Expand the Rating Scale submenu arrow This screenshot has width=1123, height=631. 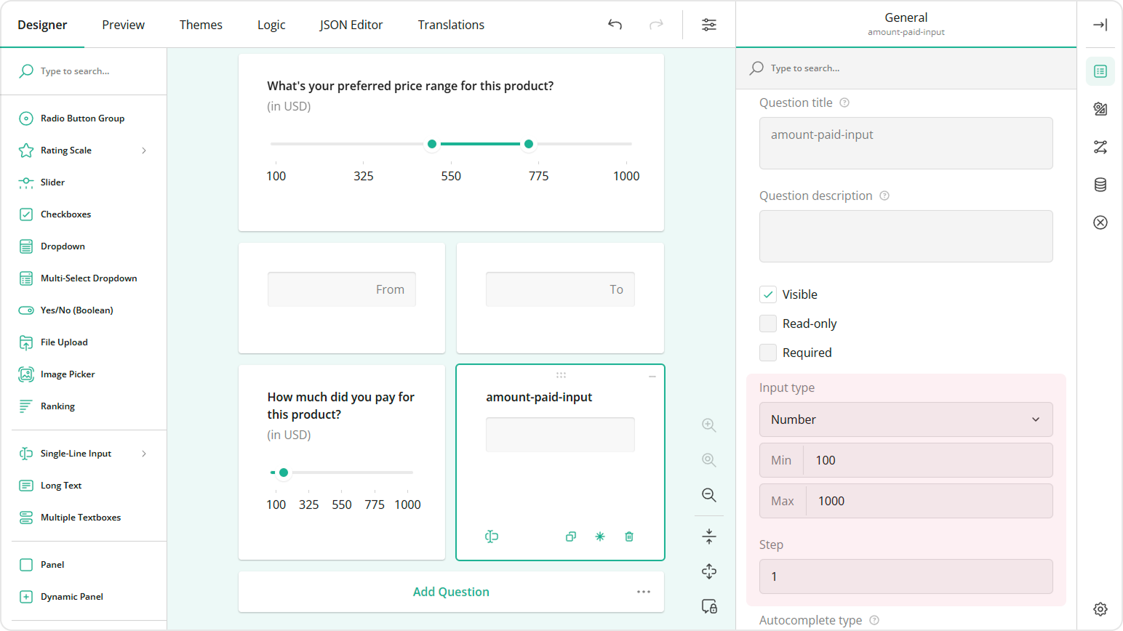[144, 150]
